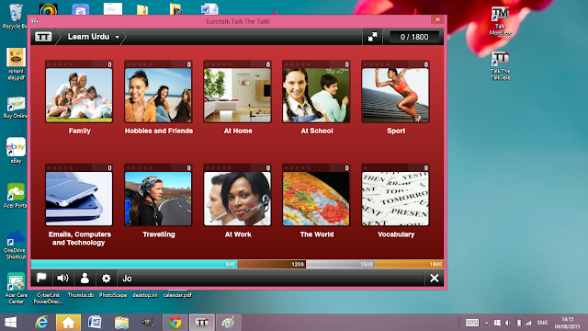Click the Vocabulary label
Screen dimensions: 588x331
(396, 234)
